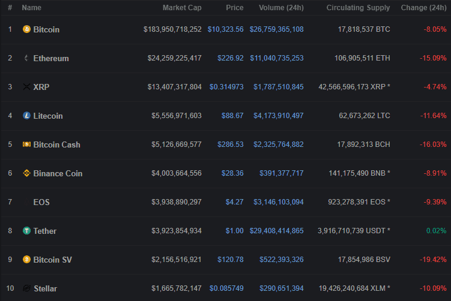Click Bitcoin Cash price $286.53
This screenshot has width=451, height=301.
[x=231, y=144]
